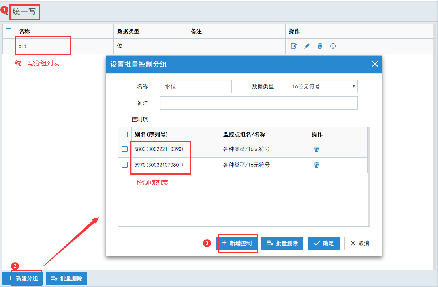Screen dimensions: 438x287
Task: Delete control item 5970 with trash icon
Action: point(316,165)
